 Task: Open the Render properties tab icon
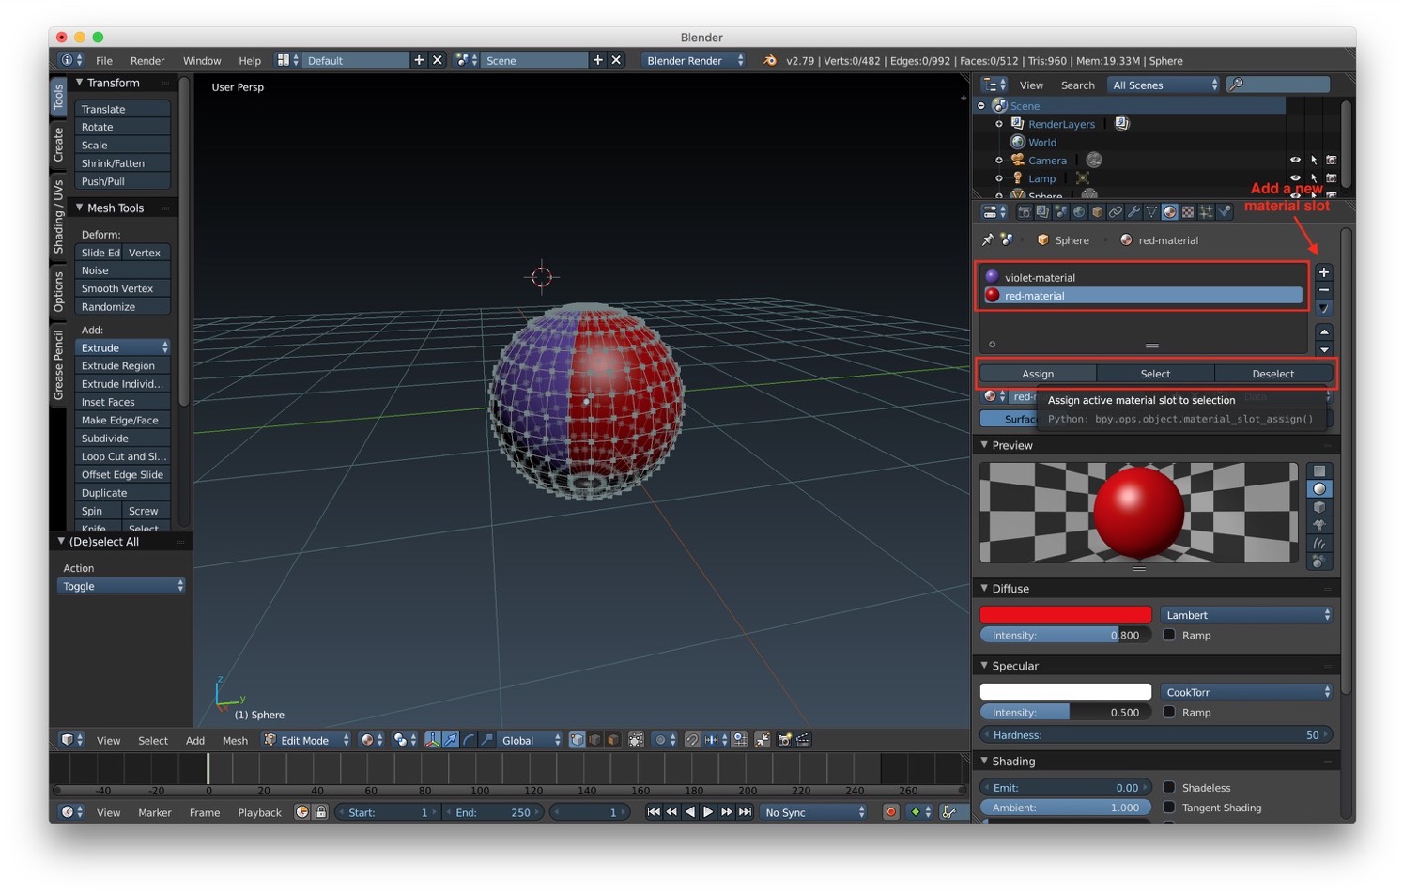[x=1025, y=212]
